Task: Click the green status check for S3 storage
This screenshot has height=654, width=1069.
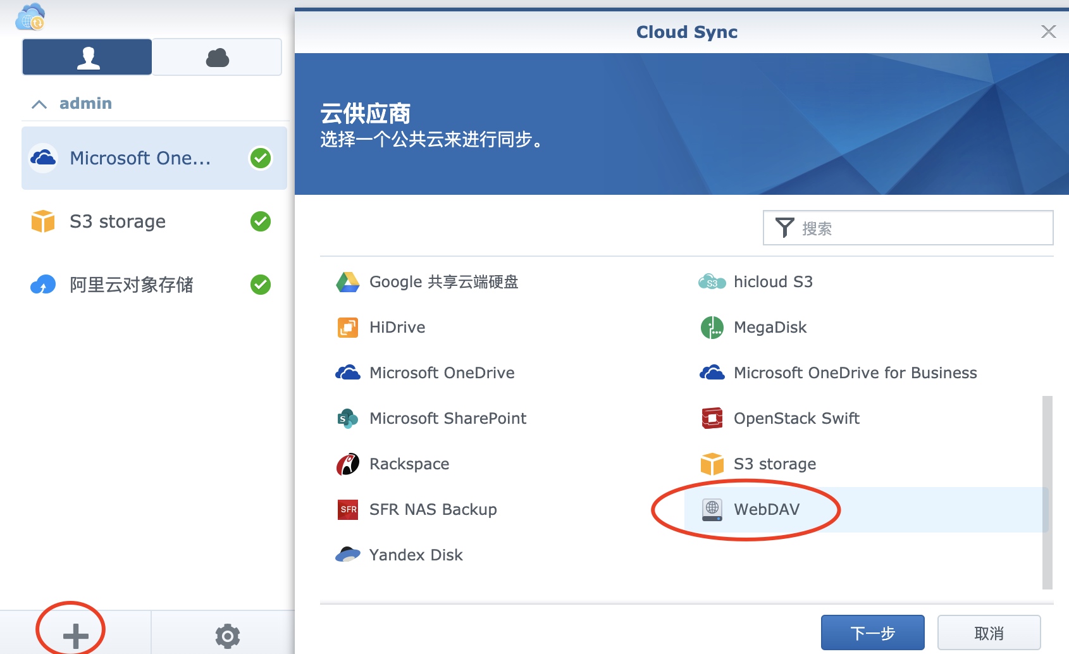Action: pos(261,221)
